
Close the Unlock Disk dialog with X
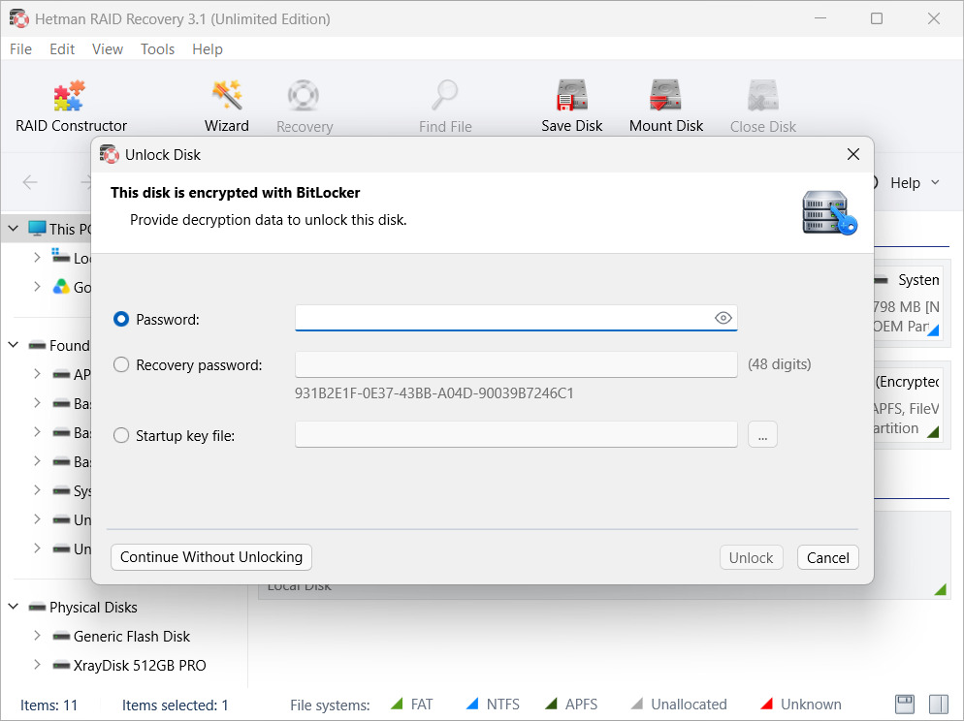853,154
